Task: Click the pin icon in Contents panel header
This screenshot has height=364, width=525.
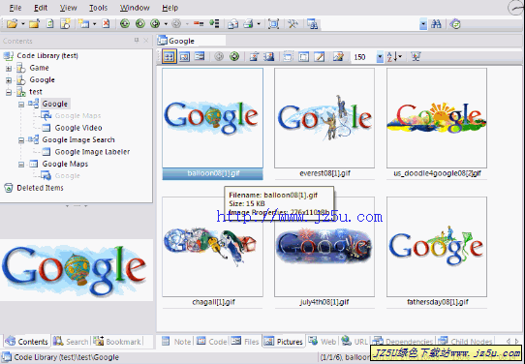Action: (137, 41)
